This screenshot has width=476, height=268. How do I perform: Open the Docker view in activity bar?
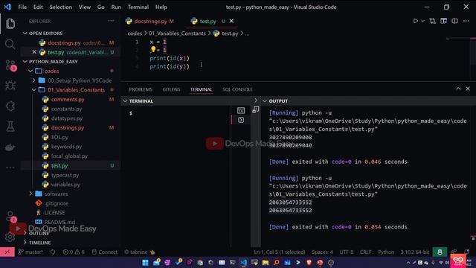[x=10, y=147]
